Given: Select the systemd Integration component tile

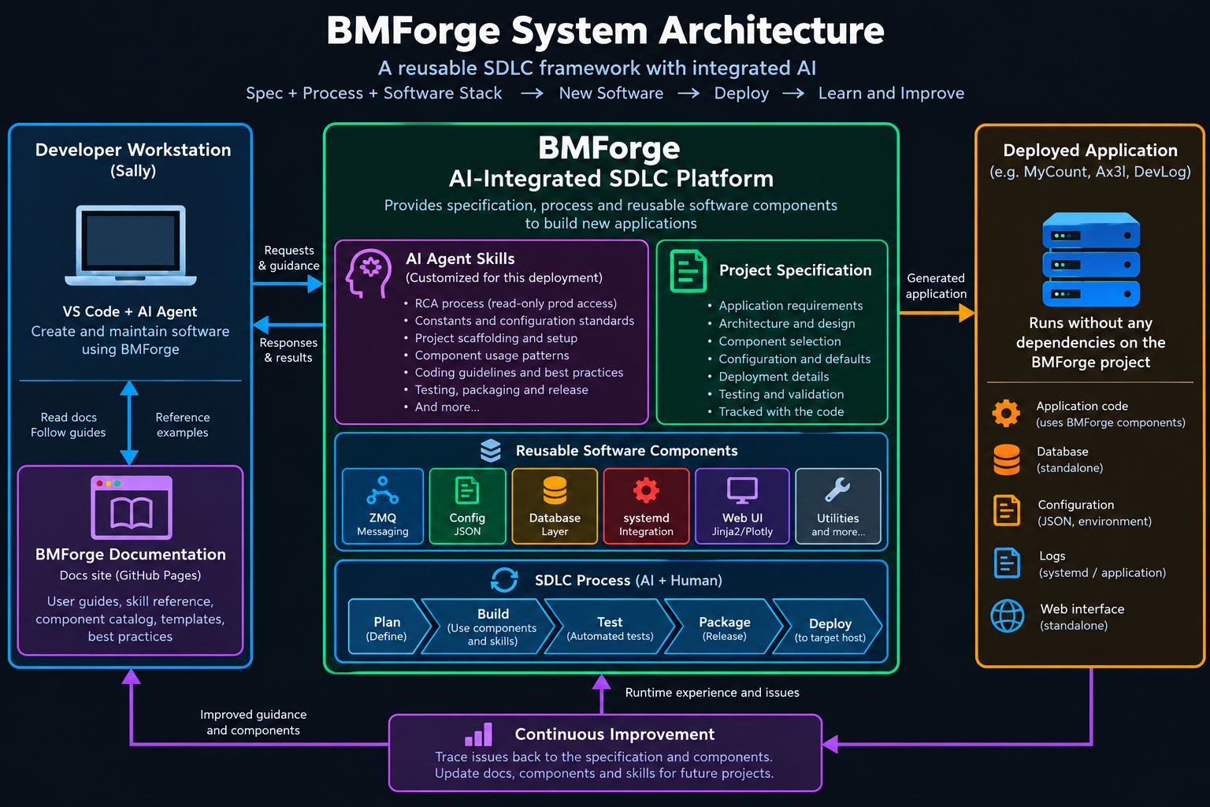Looking at the screenshot, I should [646, 506].
